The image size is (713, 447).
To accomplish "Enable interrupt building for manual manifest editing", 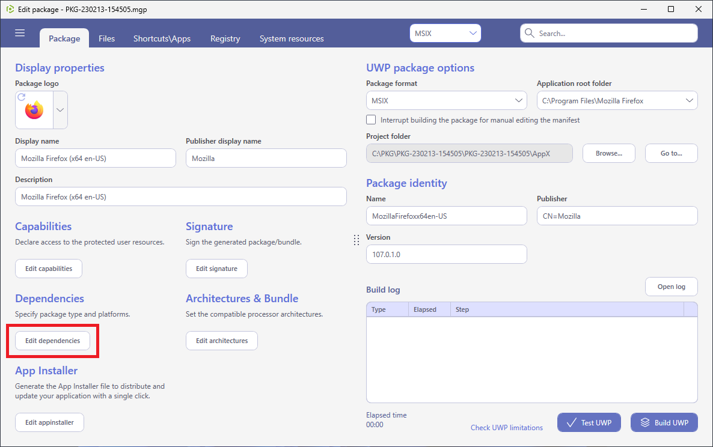I will click(x=371, y=120).
